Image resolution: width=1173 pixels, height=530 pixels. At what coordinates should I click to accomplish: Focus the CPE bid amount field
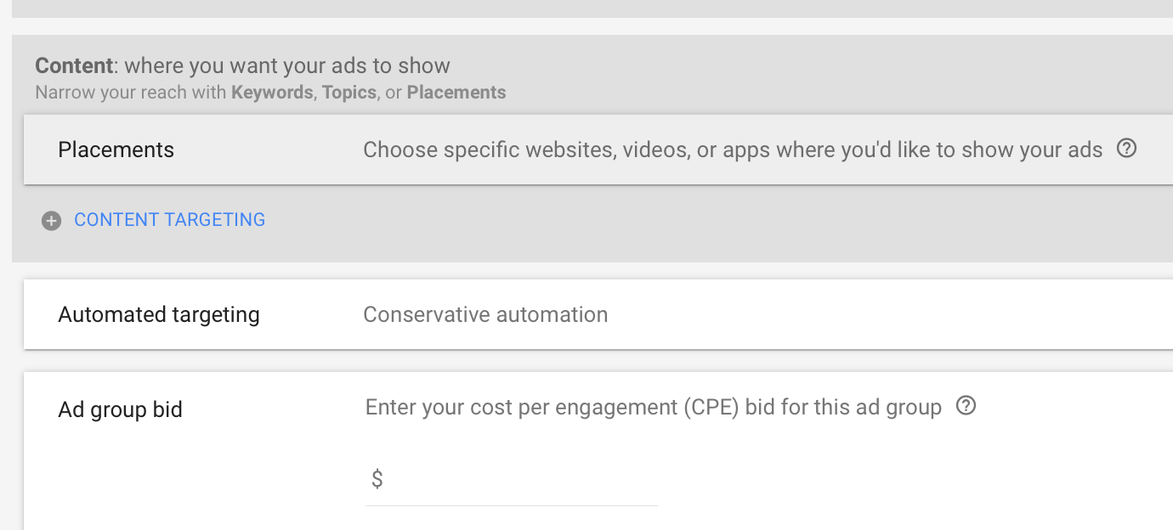point(511,480)
